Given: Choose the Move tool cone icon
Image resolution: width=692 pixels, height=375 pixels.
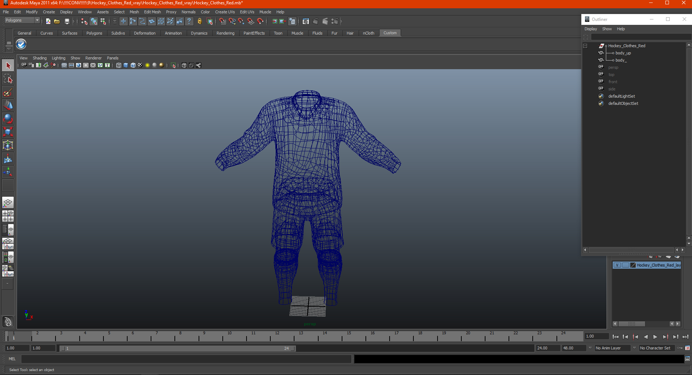Looking at the screenshot, I should click(x=8, y=105).
